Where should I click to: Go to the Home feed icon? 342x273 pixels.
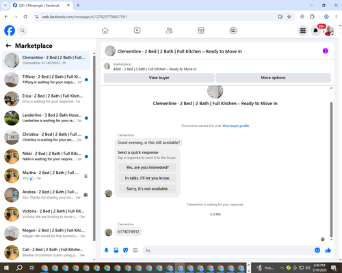(x=105, y=31)
